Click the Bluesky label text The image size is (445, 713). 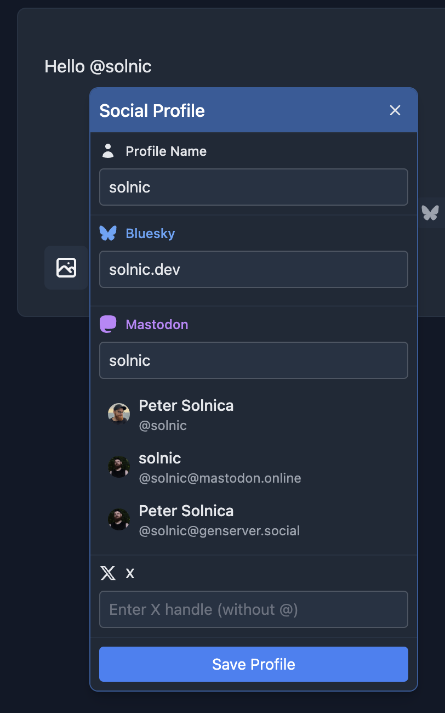click(x=150, y=233)
